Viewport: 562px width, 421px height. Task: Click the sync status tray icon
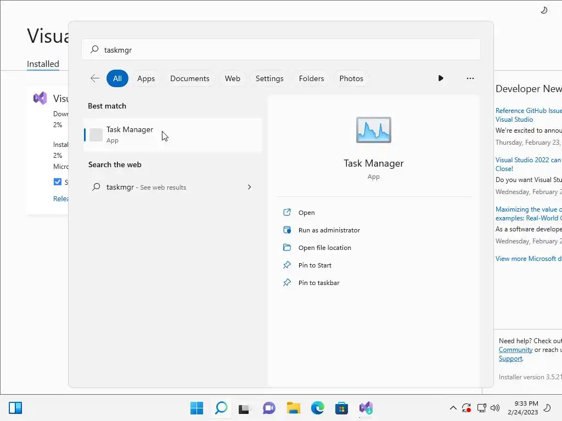click(x=467, y=408)
